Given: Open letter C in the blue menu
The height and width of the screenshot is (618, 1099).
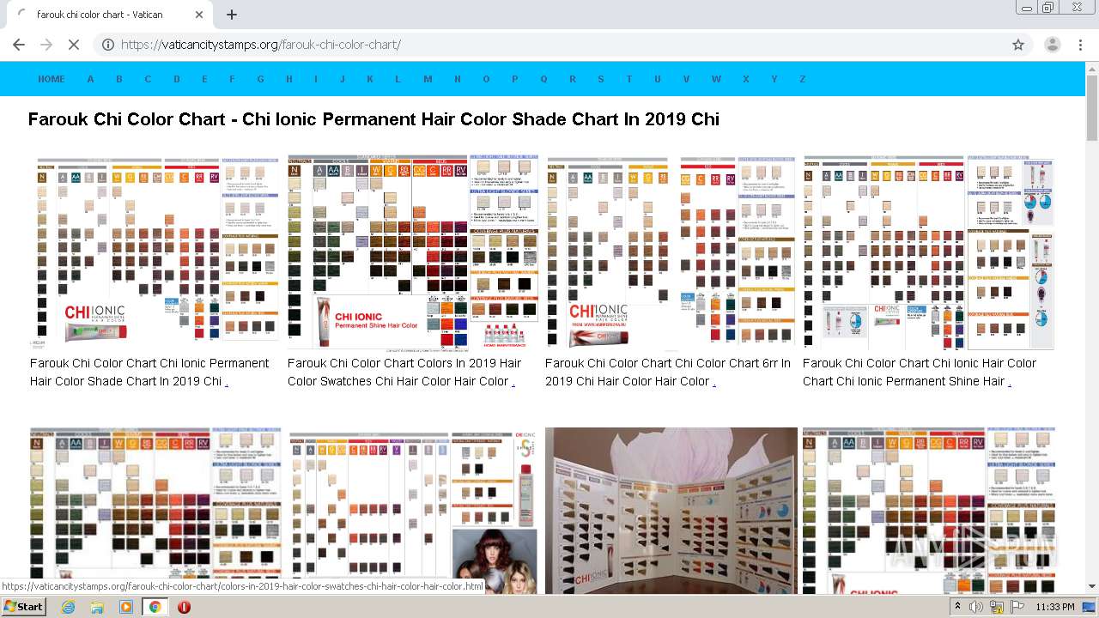Looking at the screenshot, I should (x=148, y=79).
